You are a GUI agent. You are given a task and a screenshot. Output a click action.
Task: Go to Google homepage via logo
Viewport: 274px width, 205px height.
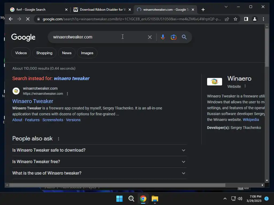pyautogui.click(x=23, y=37)
